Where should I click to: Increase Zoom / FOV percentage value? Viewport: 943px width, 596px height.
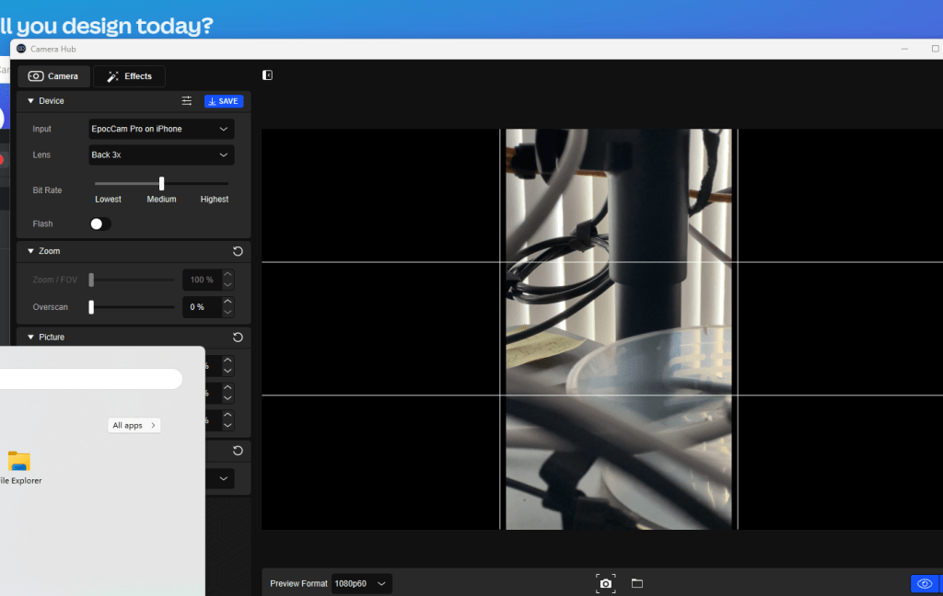227,275
